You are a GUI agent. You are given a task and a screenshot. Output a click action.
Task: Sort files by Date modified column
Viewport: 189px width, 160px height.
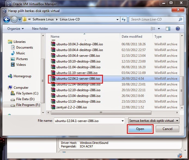click(132, 37)
